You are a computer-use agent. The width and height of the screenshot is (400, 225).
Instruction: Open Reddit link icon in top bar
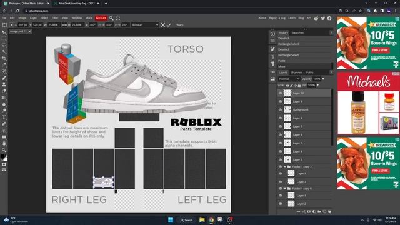tap(316, 18)
